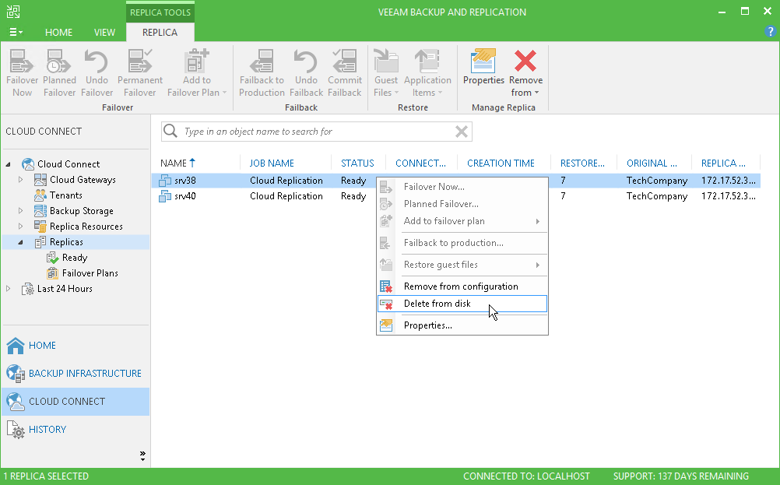Click the Commit Failback ribbon icon
Screen dimensions: 780x485
(x=345, y=73)
